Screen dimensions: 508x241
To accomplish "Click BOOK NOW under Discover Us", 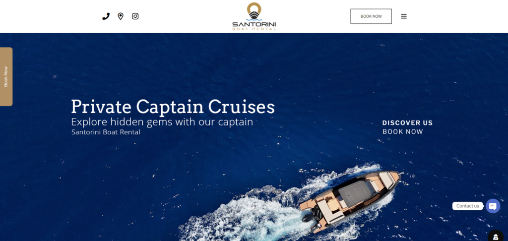I will click(x=403, y=131).
